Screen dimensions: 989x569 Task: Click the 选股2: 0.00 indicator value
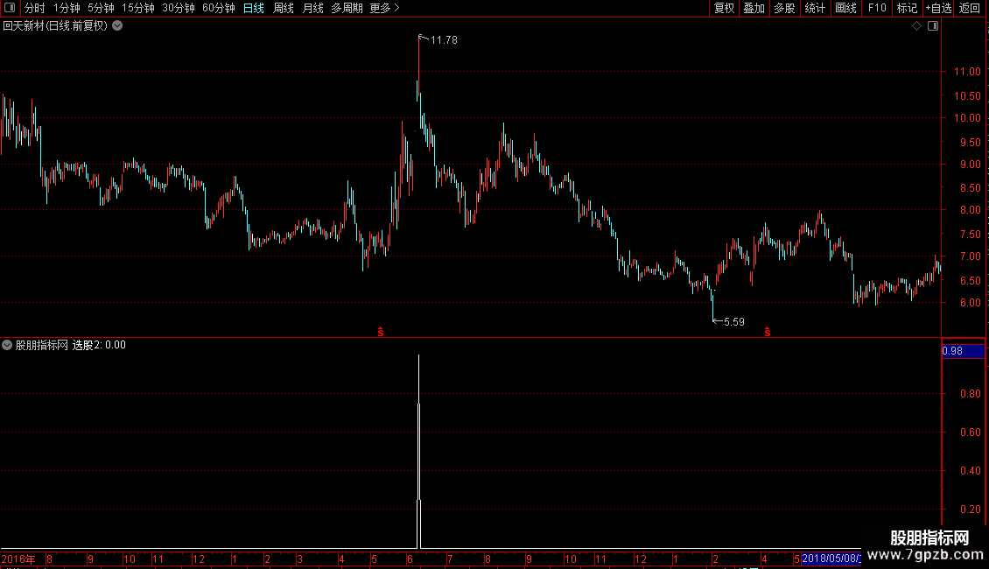99,345
